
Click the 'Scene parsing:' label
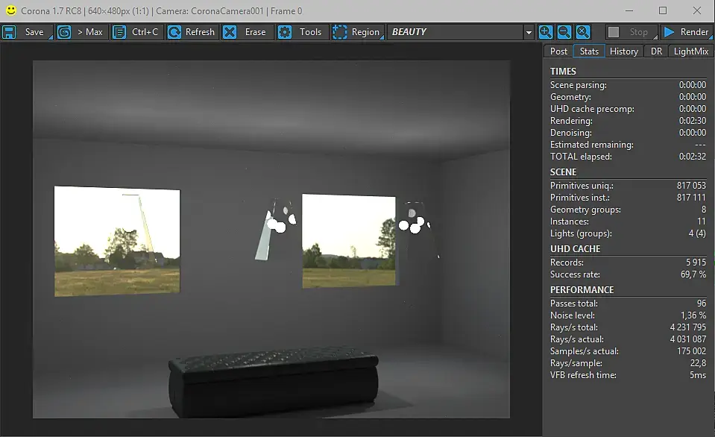click(x=579, y=85)
